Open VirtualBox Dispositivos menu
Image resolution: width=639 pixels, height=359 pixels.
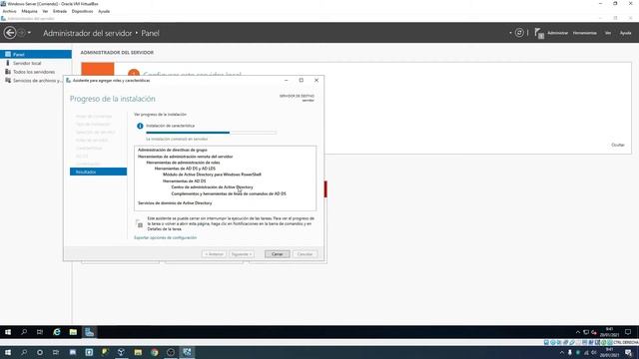pos(82,11)
